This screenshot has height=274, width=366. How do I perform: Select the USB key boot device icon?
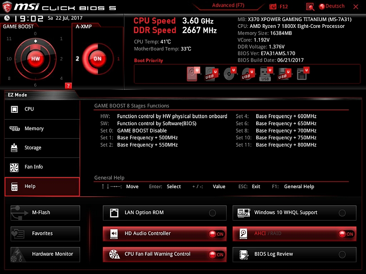(266, 74)
